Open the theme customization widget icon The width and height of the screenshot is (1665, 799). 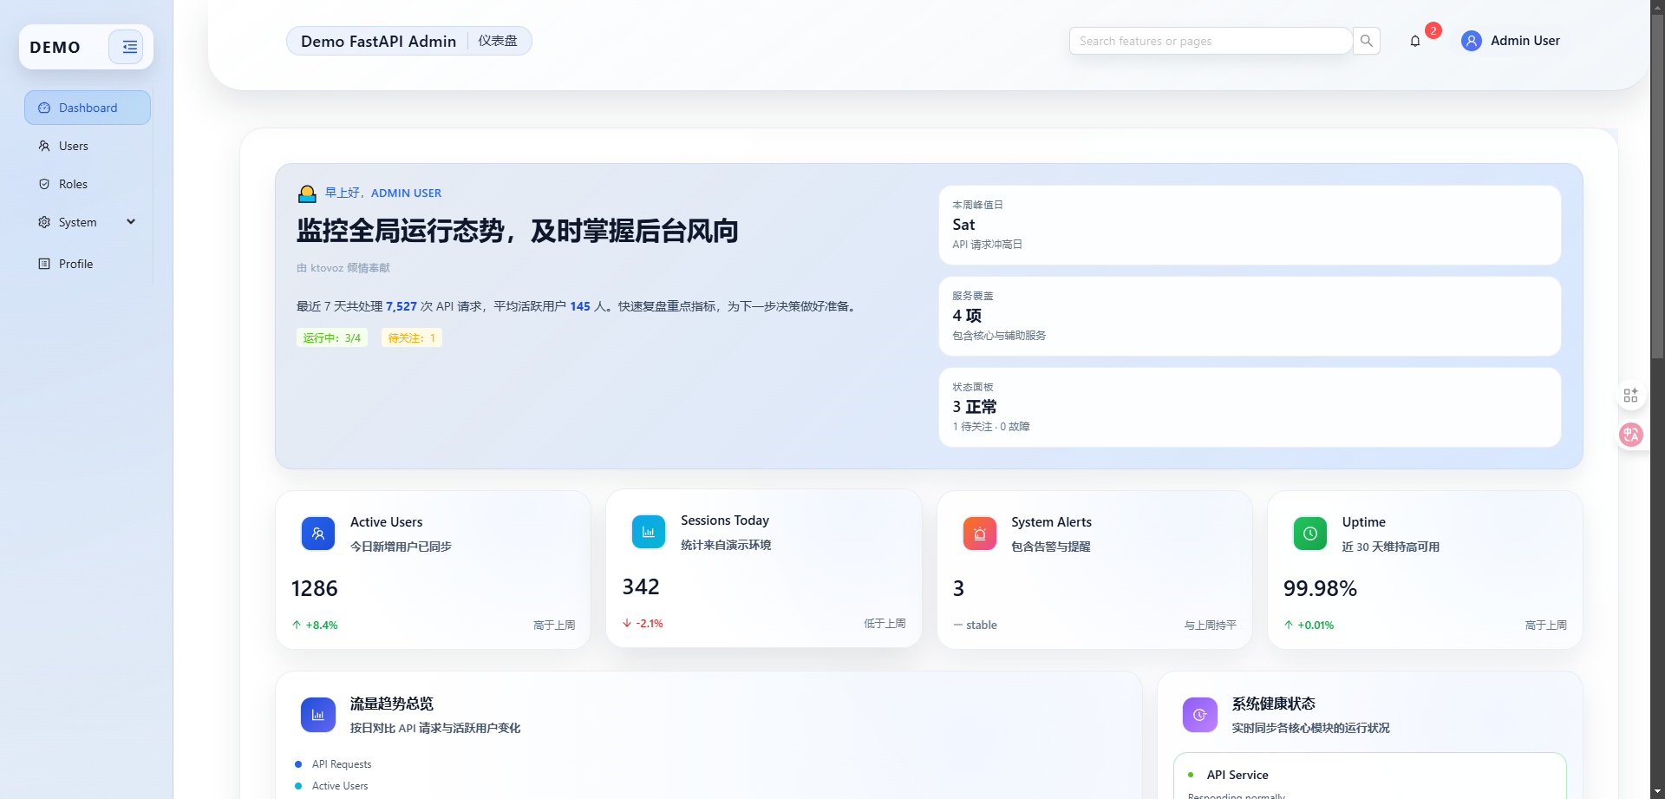[1630, 395]
